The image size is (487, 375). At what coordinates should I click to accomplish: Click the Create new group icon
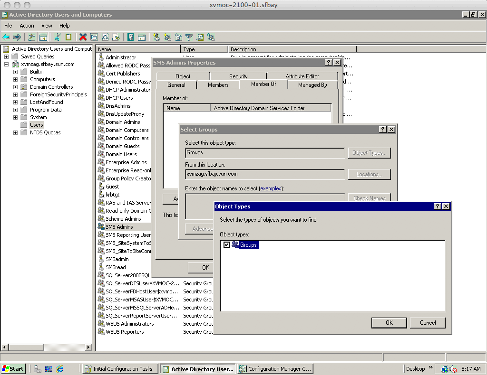[167, 37]
